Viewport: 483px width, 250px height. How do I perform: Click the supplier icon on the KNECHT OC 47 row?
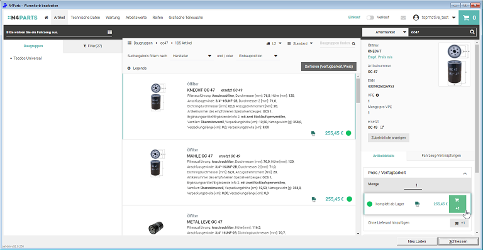(x=313, y=133)
